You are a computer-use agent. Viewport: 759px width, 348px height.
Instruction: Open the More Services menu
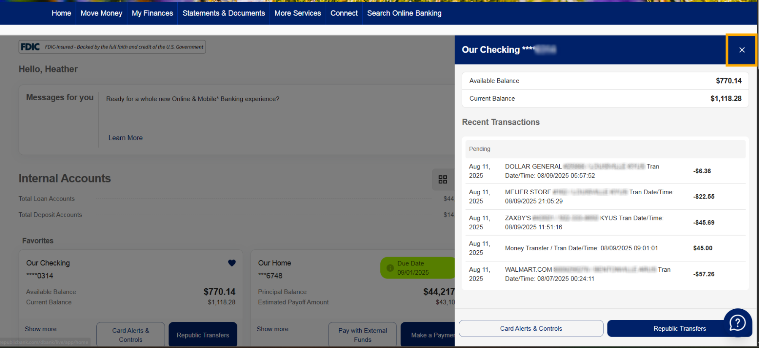pyautogui.click(x=298, y=13)
